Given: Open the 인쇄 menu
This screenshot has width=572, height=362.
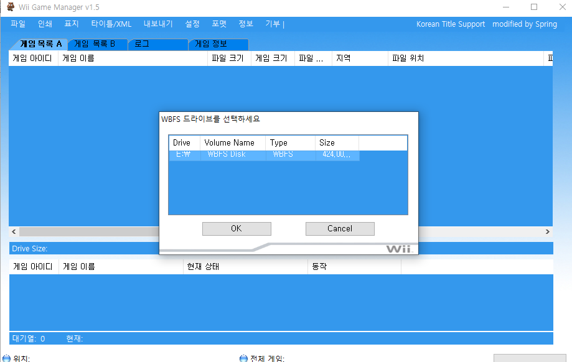Looking at the screenshot, I should coord(45,24).
